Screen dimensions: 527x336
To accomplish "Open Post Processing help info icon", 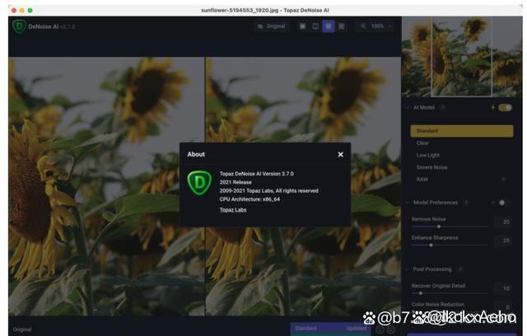I will pos(460,269).
